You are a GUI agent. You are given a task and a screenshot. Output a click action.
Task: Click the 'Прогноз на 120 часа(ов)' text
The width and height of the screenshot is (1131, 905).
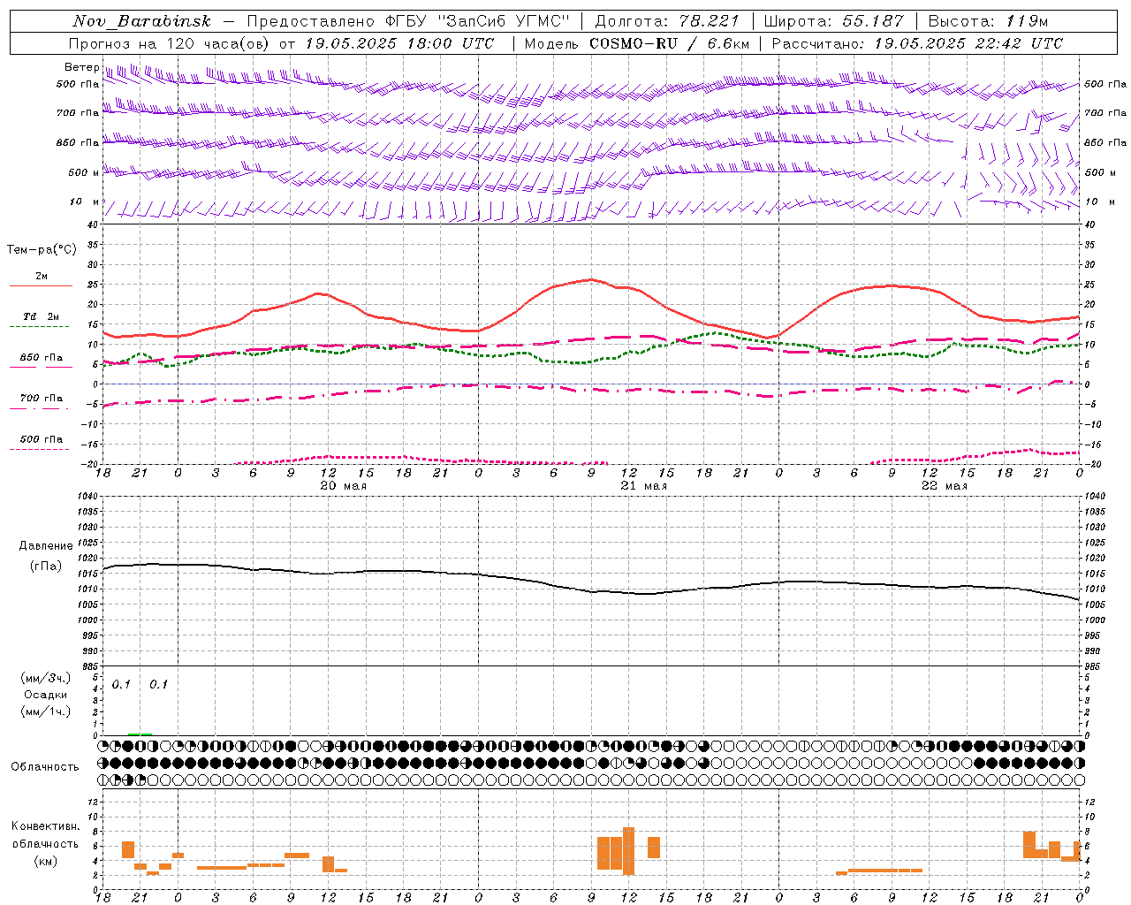click(171, 43)
